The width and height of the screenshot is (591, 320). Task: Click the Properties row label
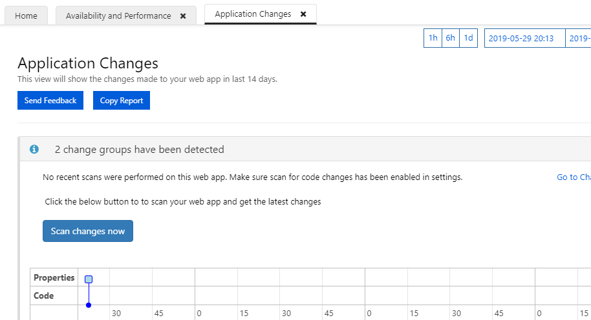(x=54, y=277)
